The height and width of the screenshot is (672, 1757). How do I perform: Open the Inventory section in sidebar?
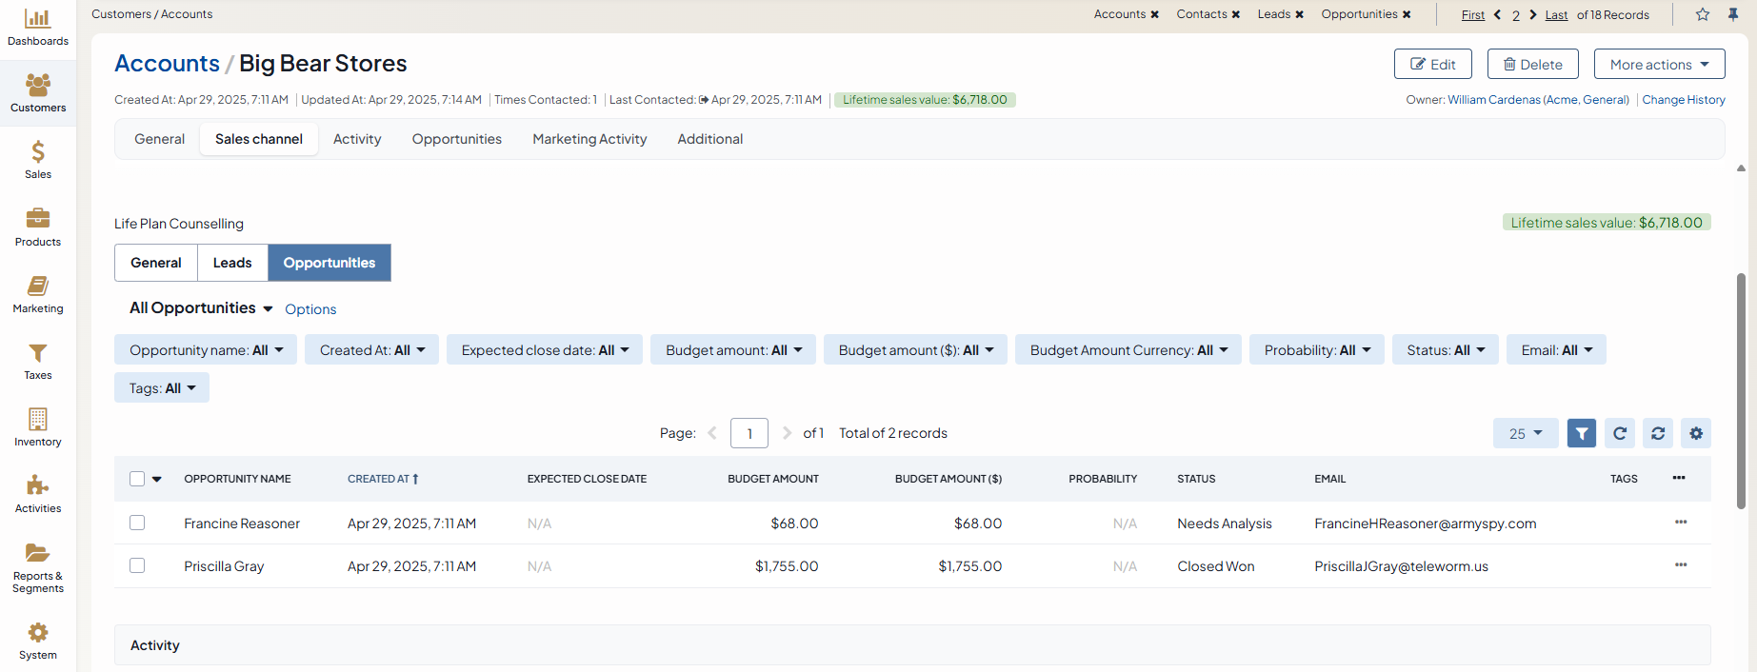[x=38, y=427]
